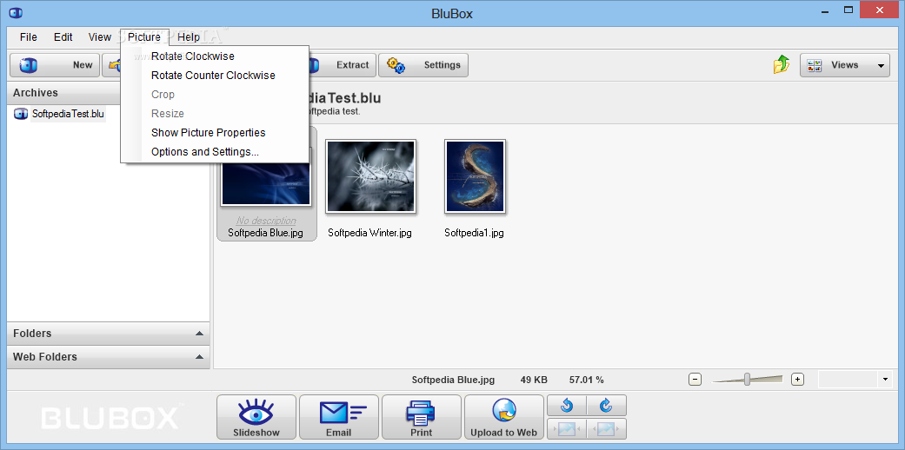Click the green up-folder arrow icon
Viewport: 905px width, 450px height.
[782, 64]
